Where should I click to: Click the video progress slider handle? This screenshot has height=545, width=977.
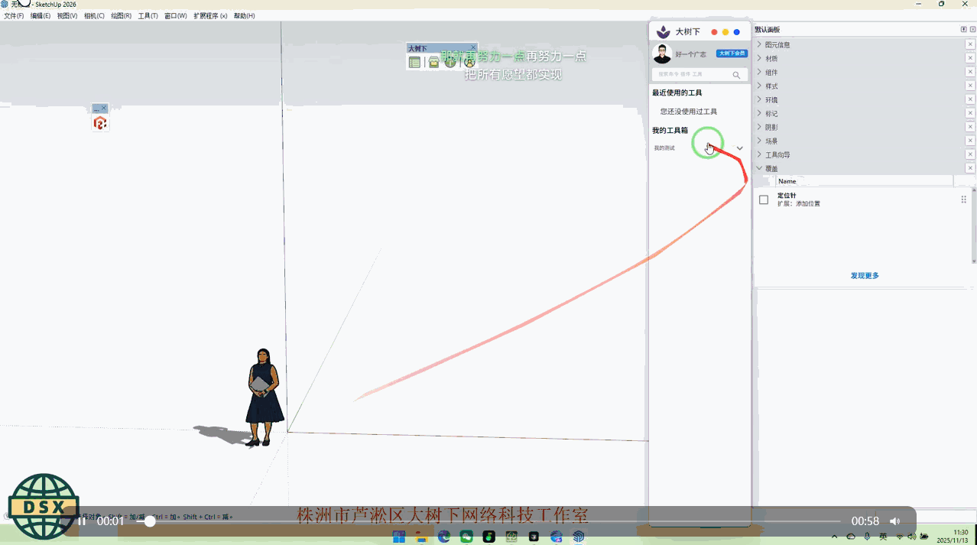point(150,521)
